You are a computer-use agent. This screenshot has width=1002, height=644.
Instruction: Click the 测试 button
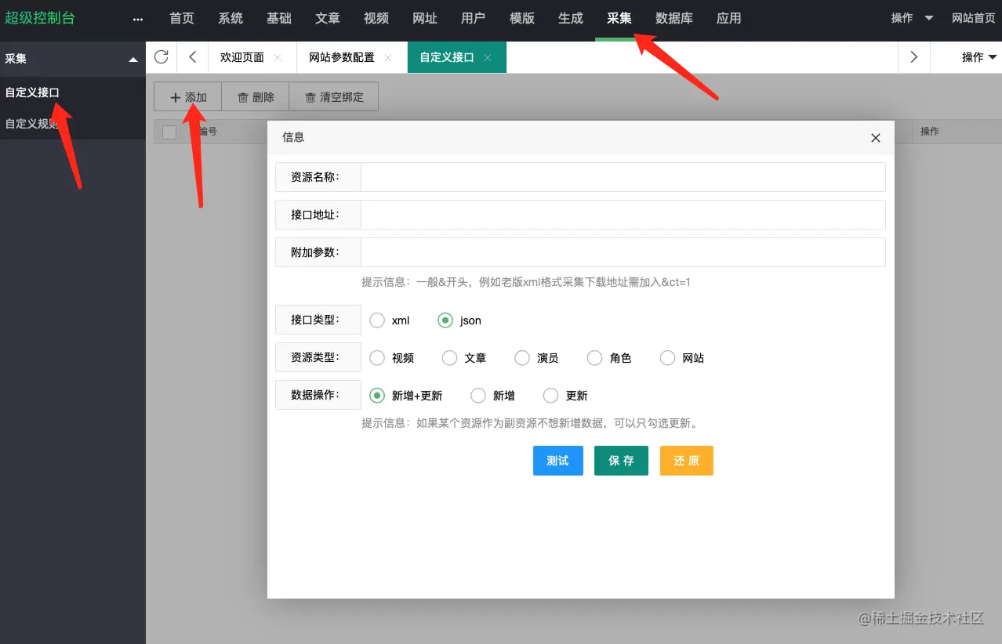coord(558,461)
